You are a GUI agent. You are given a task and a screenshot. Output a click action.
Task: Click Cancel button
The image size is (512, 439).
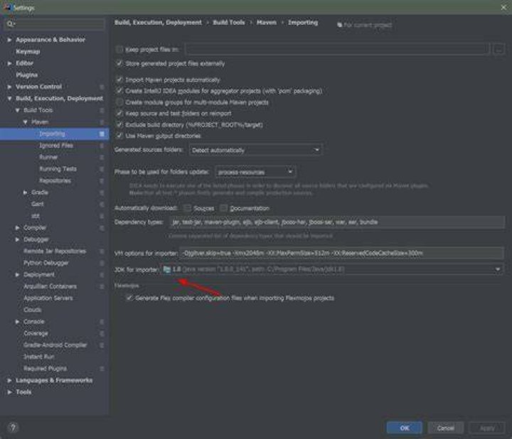pos(445,428)
